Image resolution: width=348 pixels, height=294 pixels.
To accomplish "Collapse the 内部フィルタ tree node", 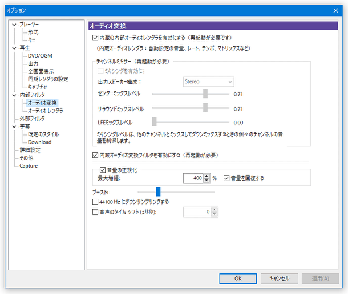I will (14, 95).
